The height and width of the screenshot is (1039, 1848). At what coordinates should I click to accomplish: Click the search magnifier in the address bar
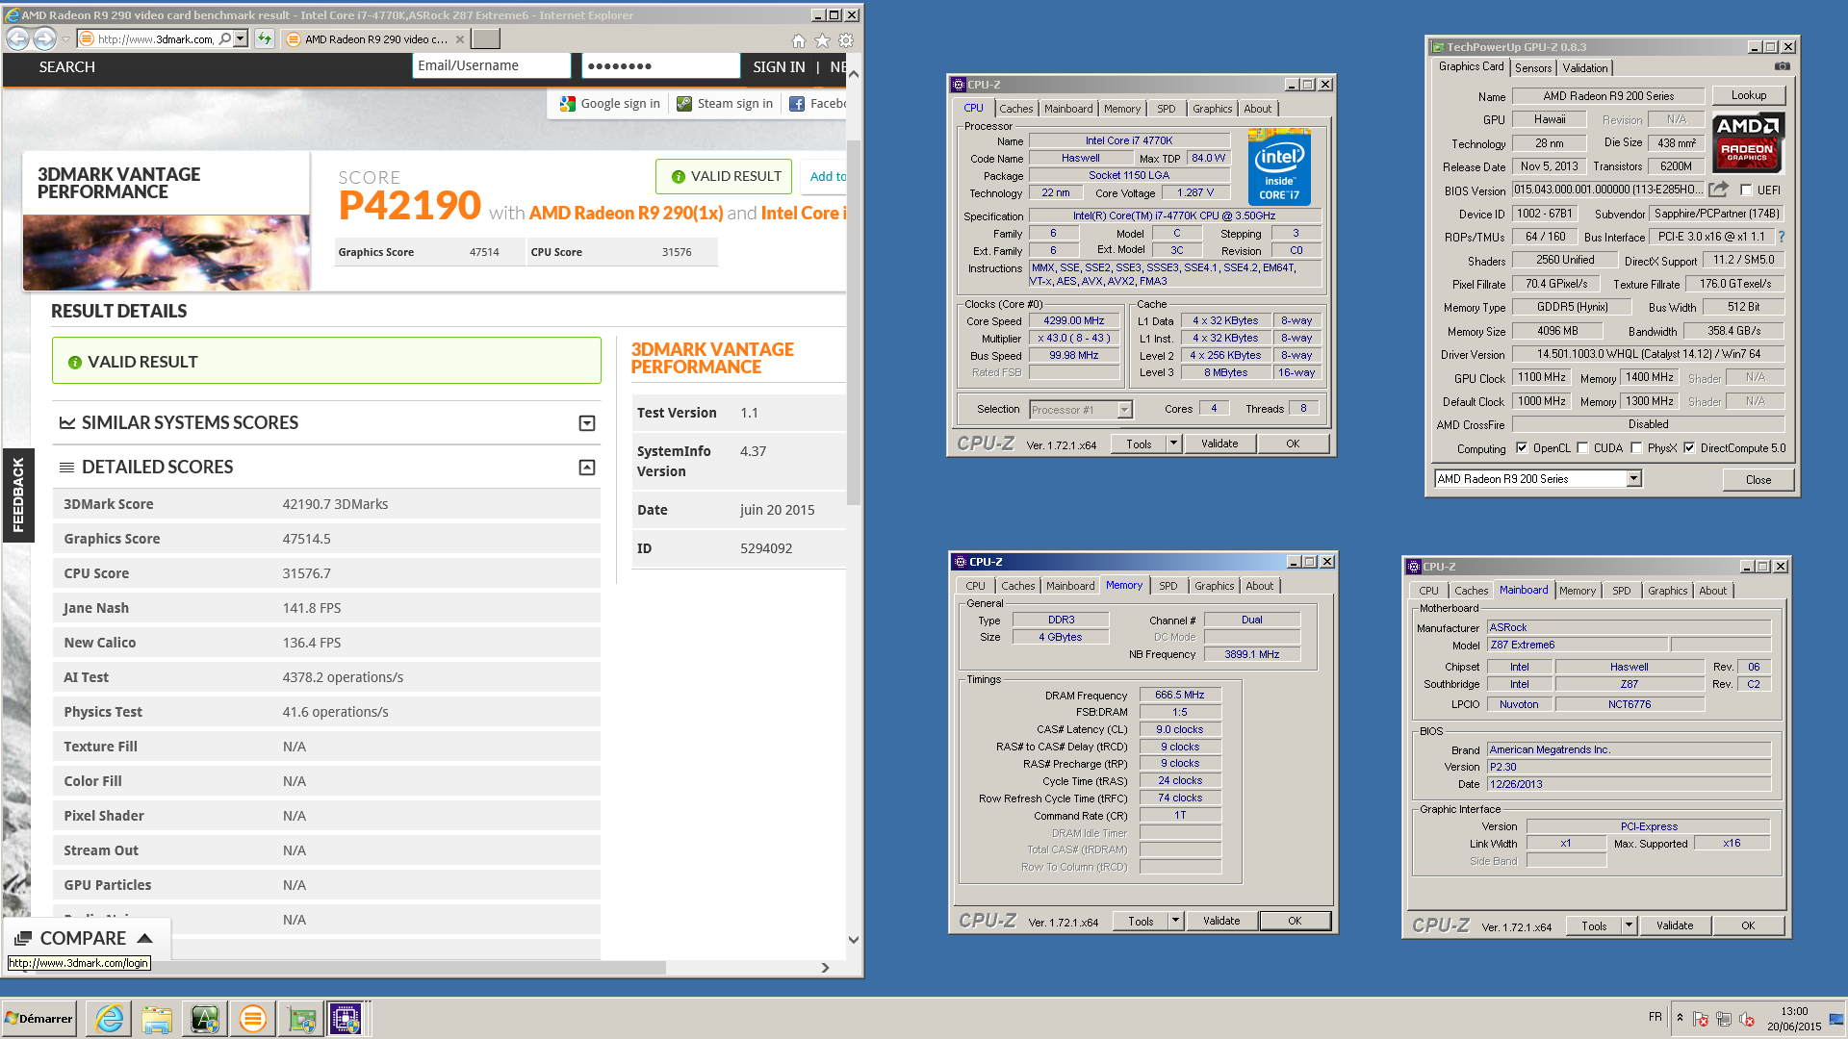pos(225,38)
